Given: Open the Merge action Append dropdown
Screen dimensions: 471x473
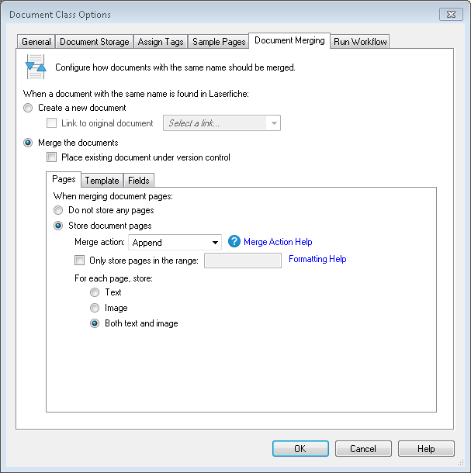Looking at the screenshot, I should [x=175, y=242].
